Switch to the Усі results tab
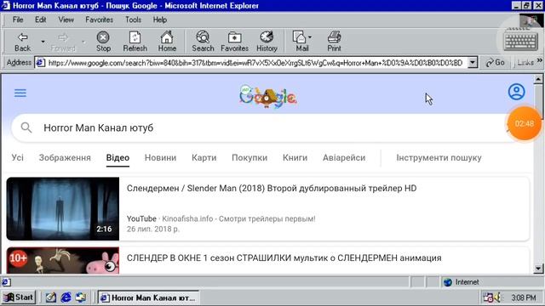This screenshot has height=306, width=545. 17,157
